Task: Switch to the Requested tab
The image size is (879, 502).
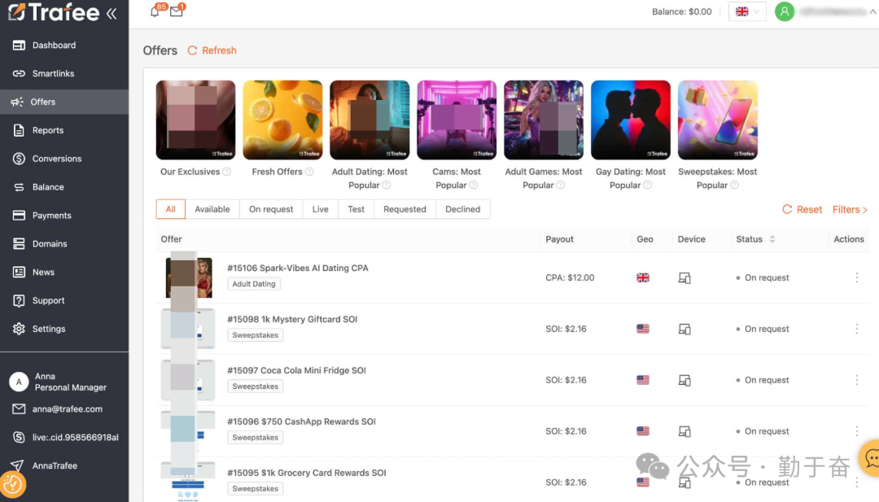Action: [405, 209]
